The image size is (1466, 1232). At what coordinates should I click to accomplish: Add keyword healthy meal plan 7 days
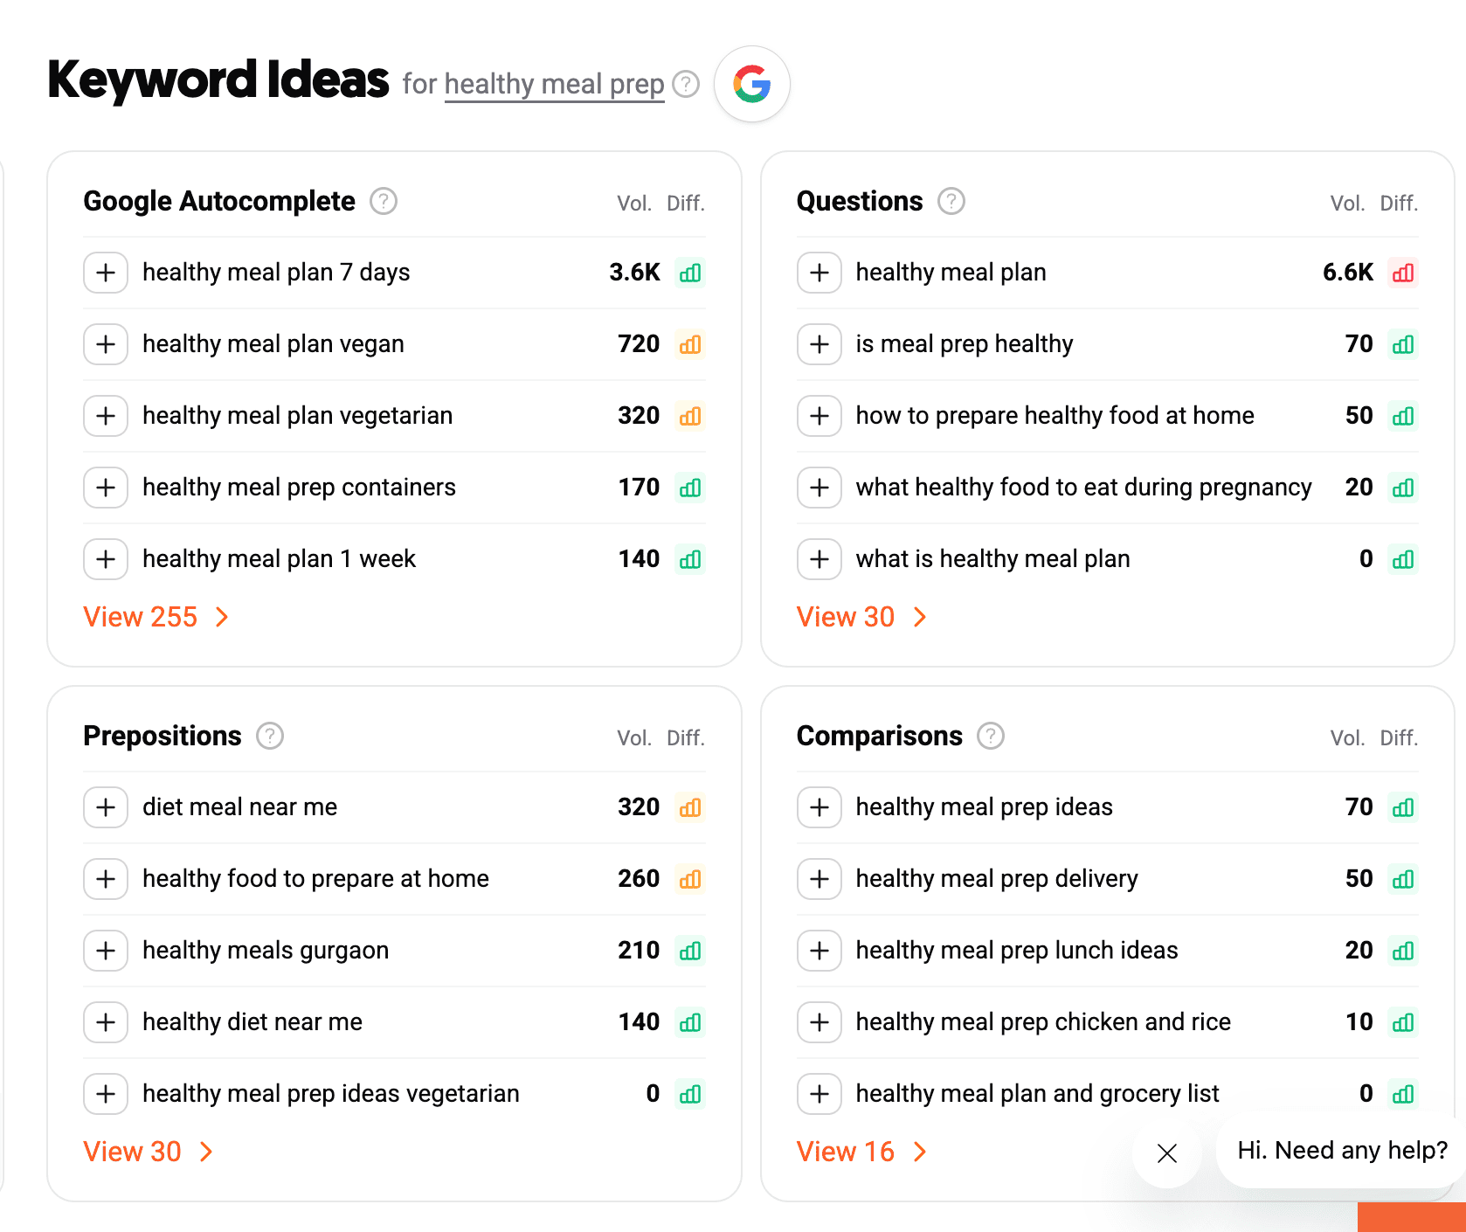[106, 273]
